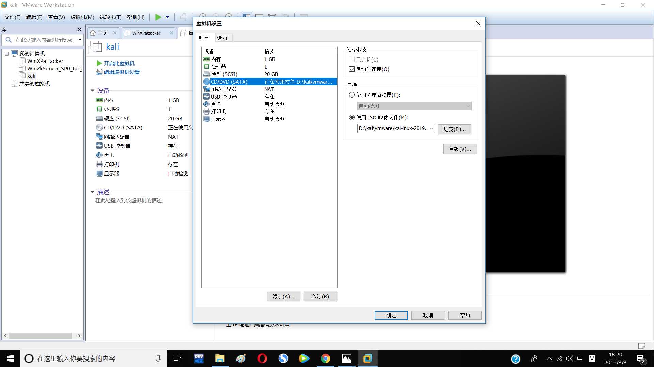Switch to WinXPattacker tab
The width and height of the screenshot is (654, 367).
coord(146,33)
